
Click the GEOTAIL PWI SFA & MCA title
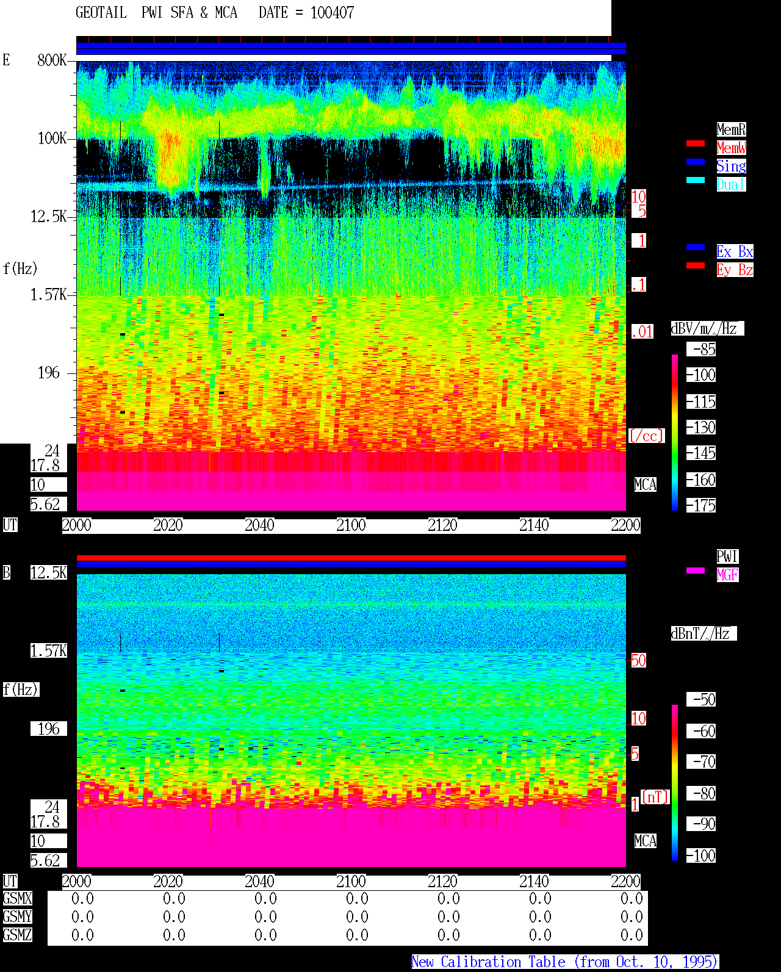[x=156, y=13]
